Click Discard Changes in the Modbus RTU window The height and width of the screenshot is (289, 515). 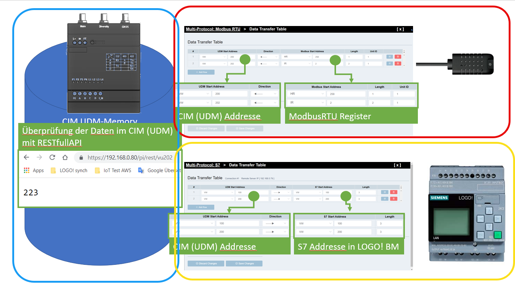[206, 129]
